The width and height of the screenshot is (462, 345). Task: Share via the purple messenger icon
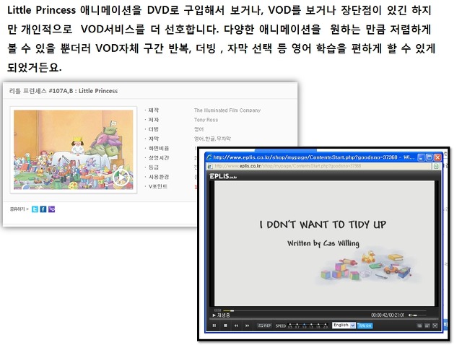coord(51,209)
